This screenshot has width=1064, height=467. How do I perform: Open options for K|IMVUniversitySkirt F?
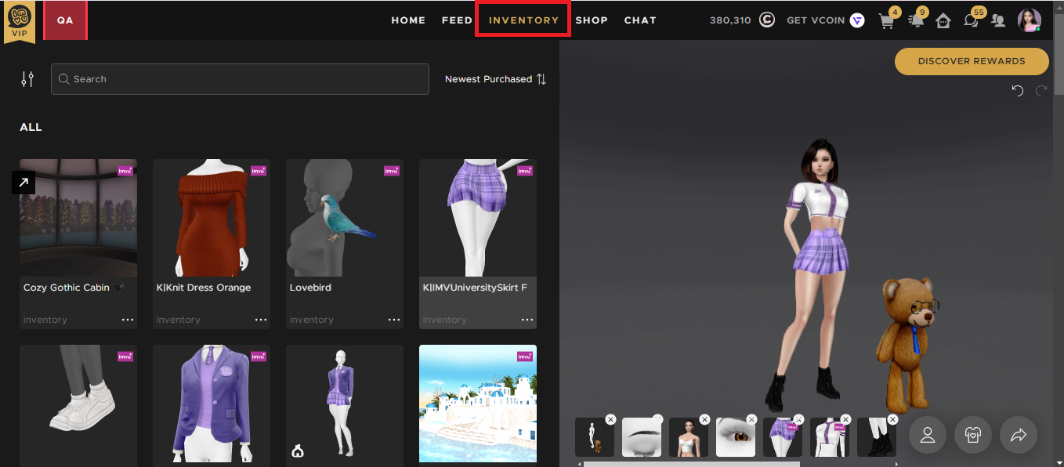[527, 320]
